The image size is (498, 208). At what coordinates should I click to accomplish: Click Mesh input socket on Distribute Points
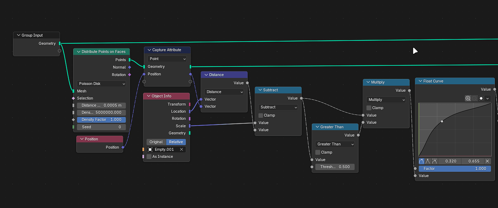[x=73, y=91]
